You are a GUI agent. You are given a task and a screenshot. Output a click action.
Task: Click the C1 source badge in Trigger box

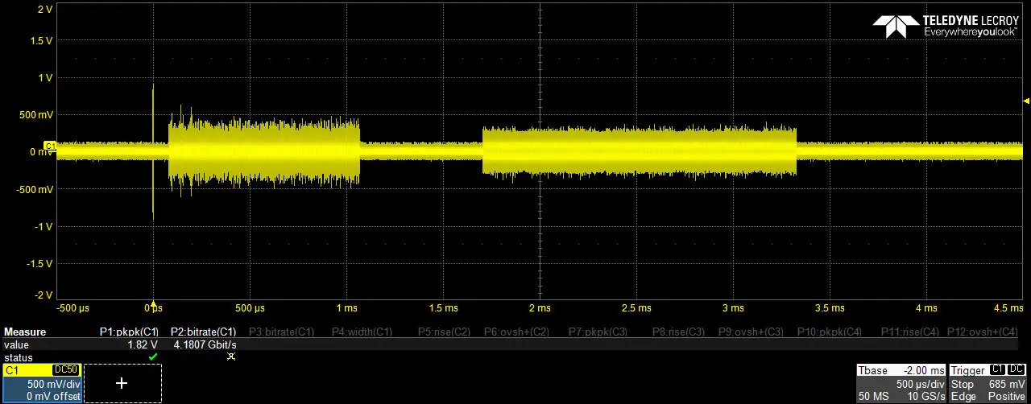tap(996, 370)
